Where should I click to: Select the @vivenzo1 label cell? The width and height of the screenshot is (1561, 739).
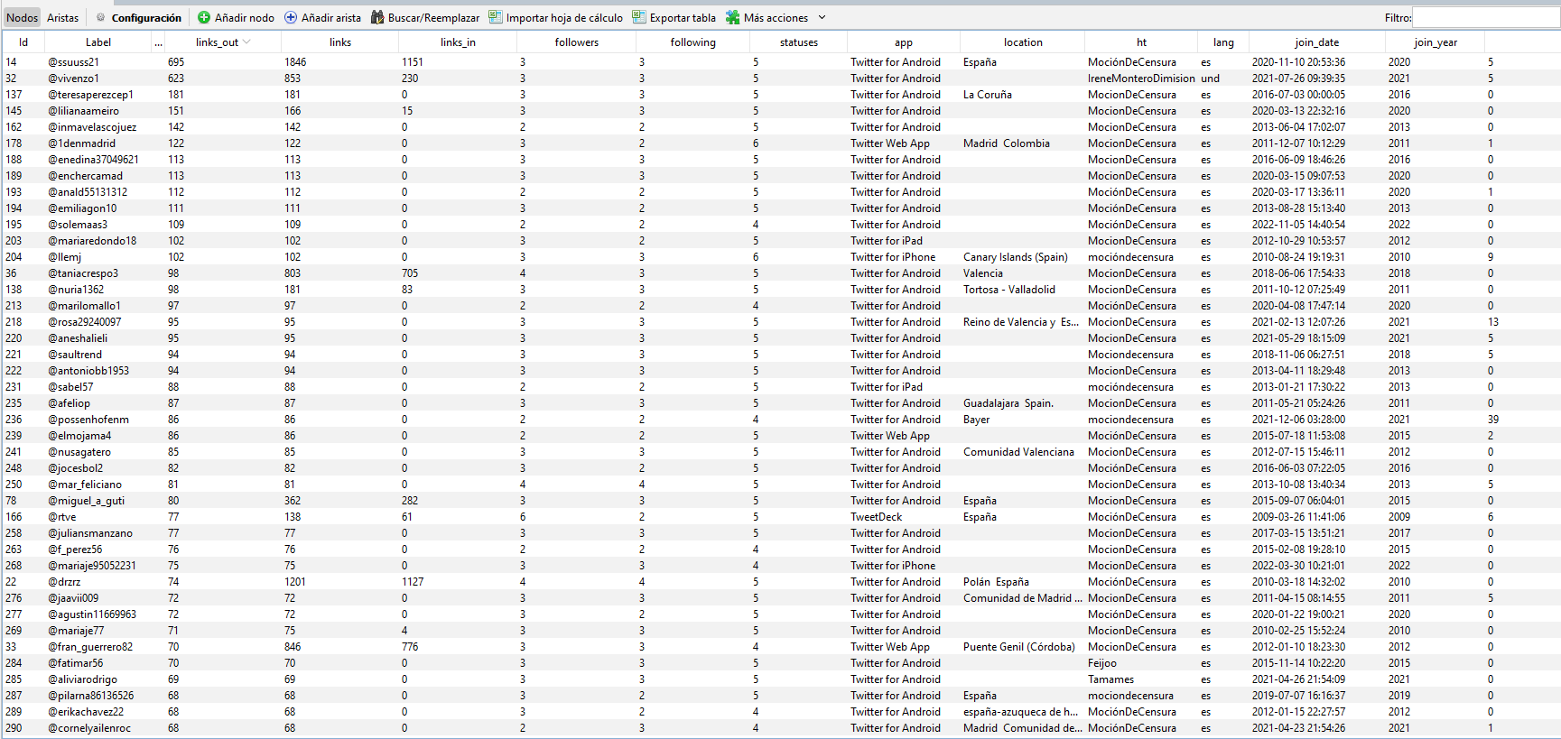click(73, 79)
